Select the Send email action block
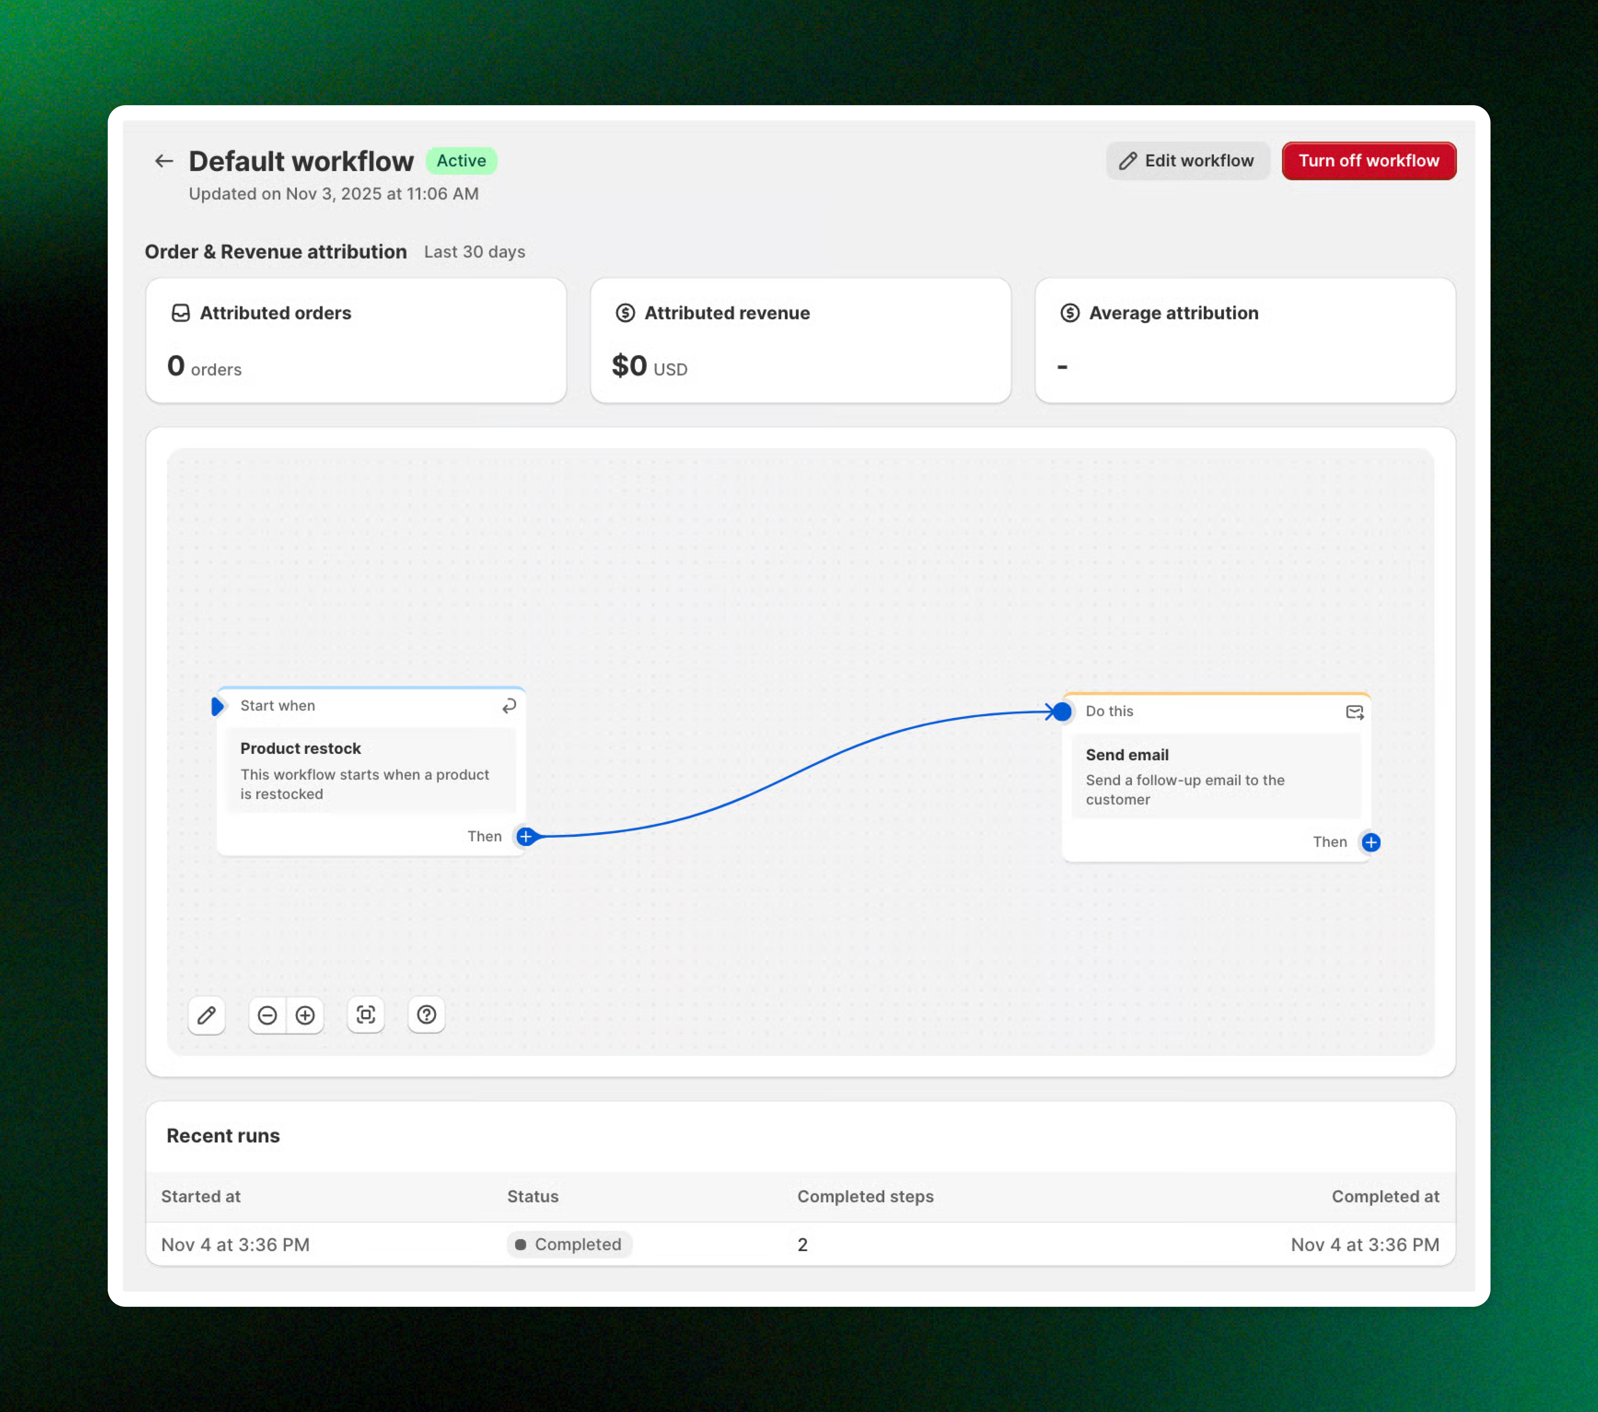The width and height of the screenshot is (1598, 1412). (1216, 776)
